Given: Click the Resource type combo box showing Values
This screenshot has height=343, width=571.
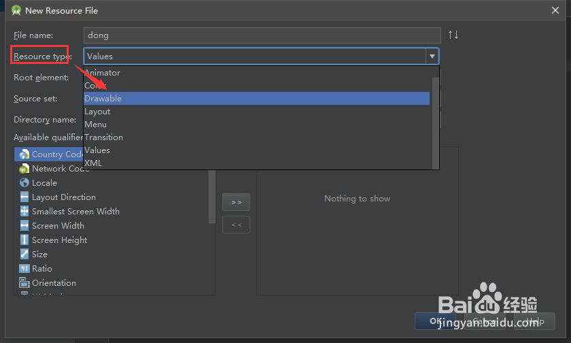Looking at the screenshot, I should (x=261, y=56).
